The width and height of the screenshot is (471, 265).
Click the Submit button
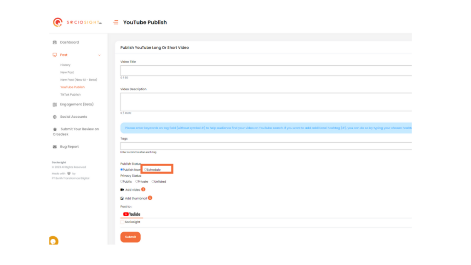tap(130, 237)
